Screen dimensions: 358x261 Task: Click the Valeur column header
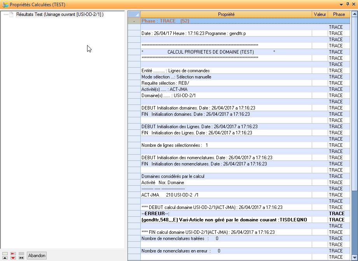pyautogui.click(x=320, y=14)
